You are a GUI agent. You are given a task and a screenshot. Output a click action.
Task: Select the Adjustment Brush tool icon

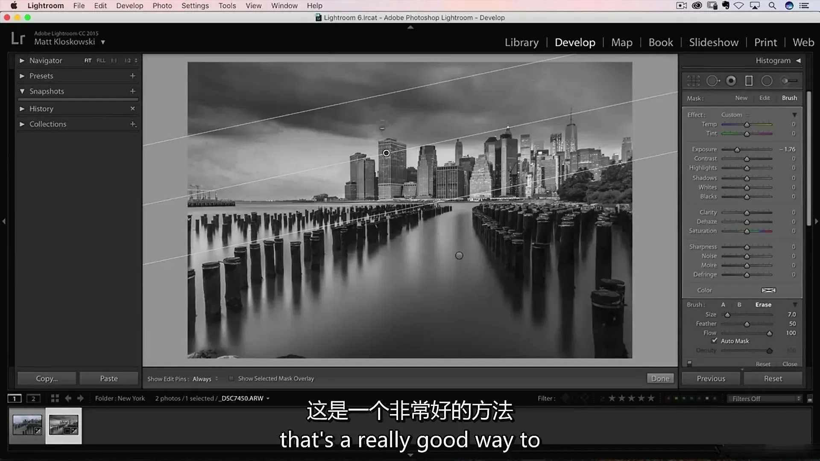pyautogui.click(x=789, y=81)
